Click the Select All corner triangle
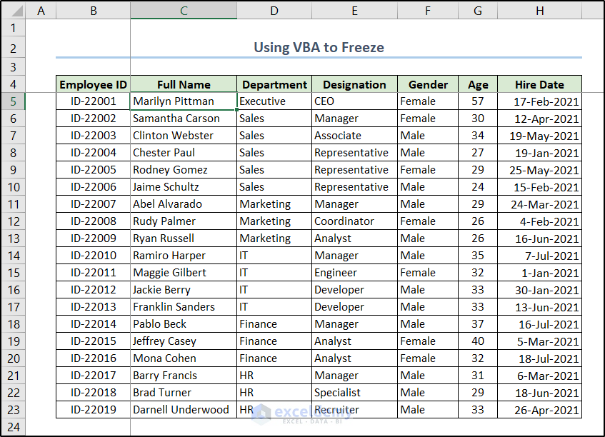This screenshot has height=437, width=605. pos(13,11)
